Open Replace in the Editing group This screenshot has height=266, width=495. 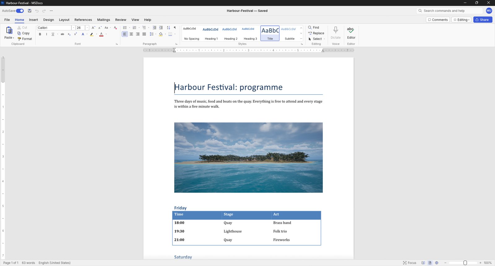tap(316, 33)
